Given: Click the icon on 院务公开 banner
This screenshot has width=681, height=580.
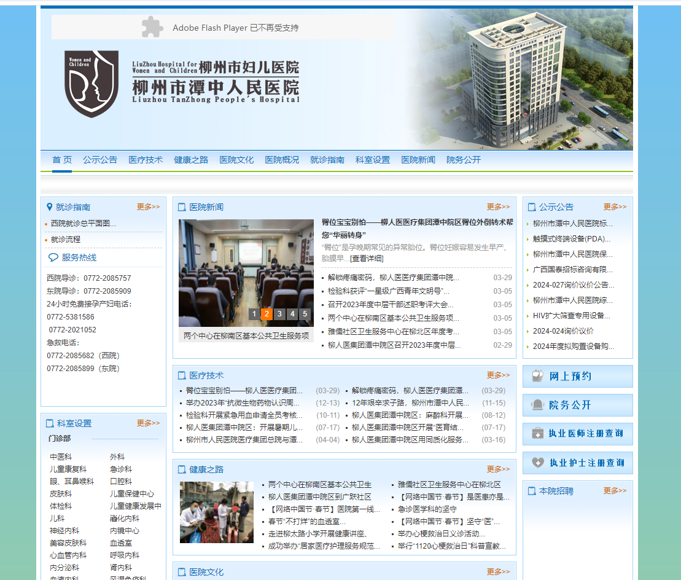Looking at the screenshot, I should (538, 405).
